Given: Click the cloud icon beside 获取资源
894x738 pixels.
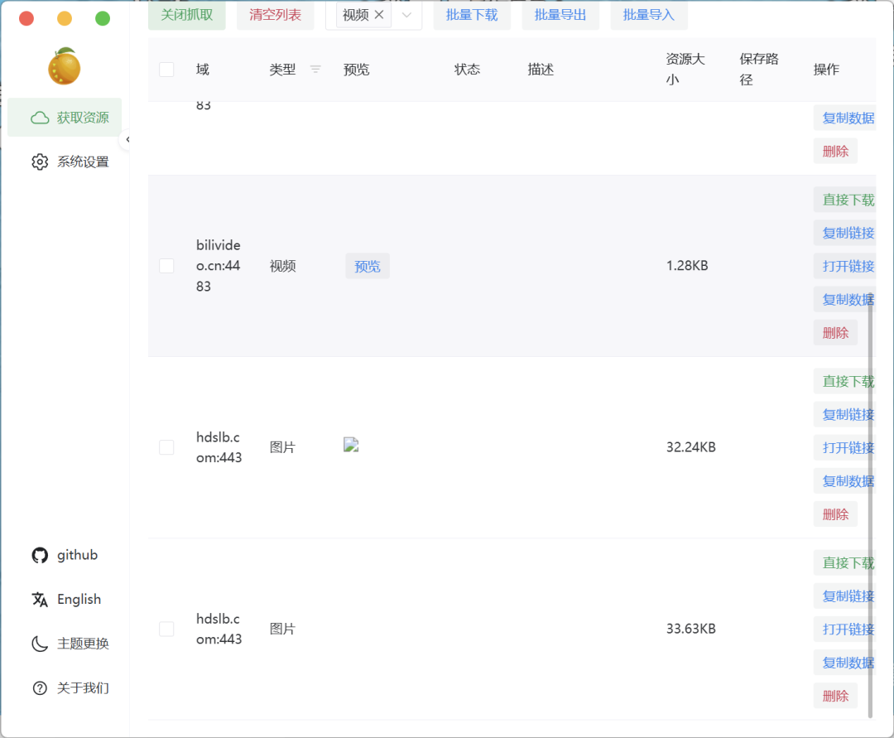Looking at the screenshot, I should pos(40,118).
